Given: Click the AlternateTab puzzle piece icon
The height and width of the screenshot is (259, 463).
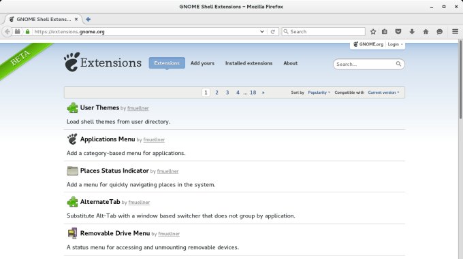Looking at the screenshot, I should (72, 202).
